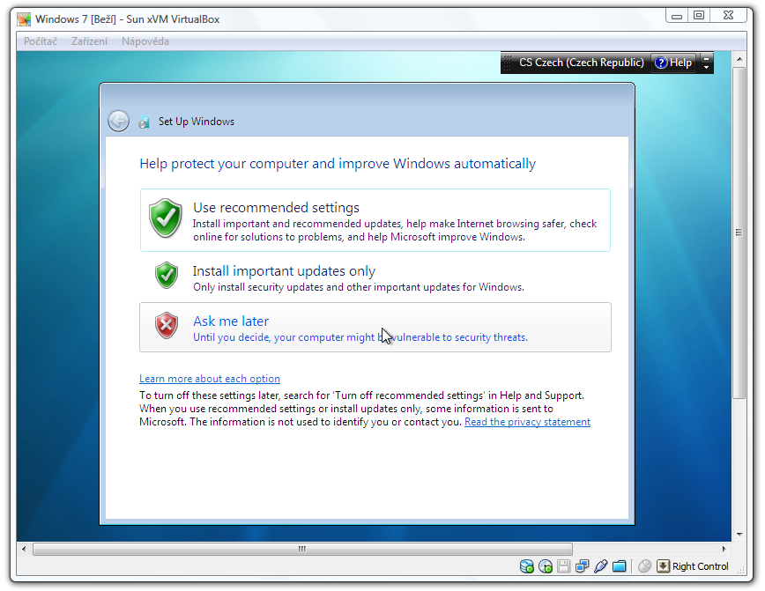Click the horizontal scrollbar thumb
This screenshot has height=591, width=765.
click(302, 549)
